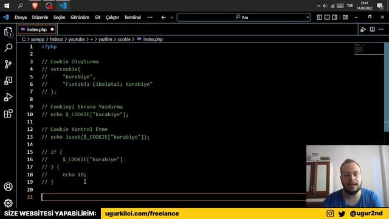Open the Accounts menu icon

point(8,187)
